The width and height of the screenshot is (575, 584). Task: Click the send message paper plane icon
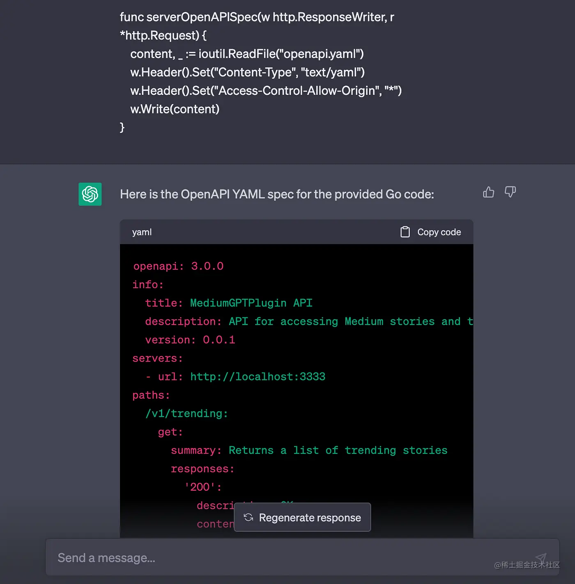[541, 558]
